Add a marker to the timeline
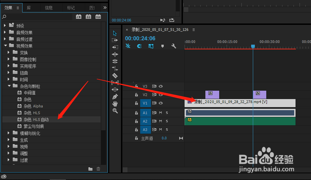 pyautogui.click(x=162, y=46)
